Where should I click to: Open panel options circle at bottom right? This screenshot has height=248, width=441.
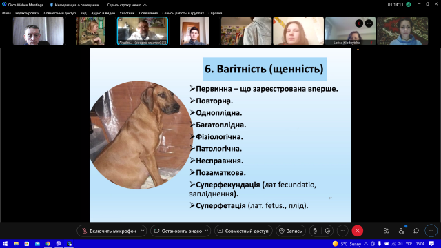431,231
